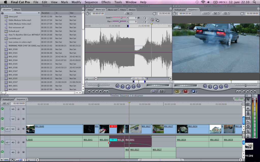Open Canvas view mode popup
The width and height of the screenshot is (260, 162).
coord(226,13)
